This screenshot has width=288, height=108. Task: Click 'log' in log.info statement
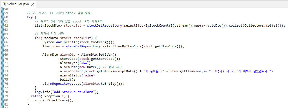pyautogui.click(x=37, y=92)
